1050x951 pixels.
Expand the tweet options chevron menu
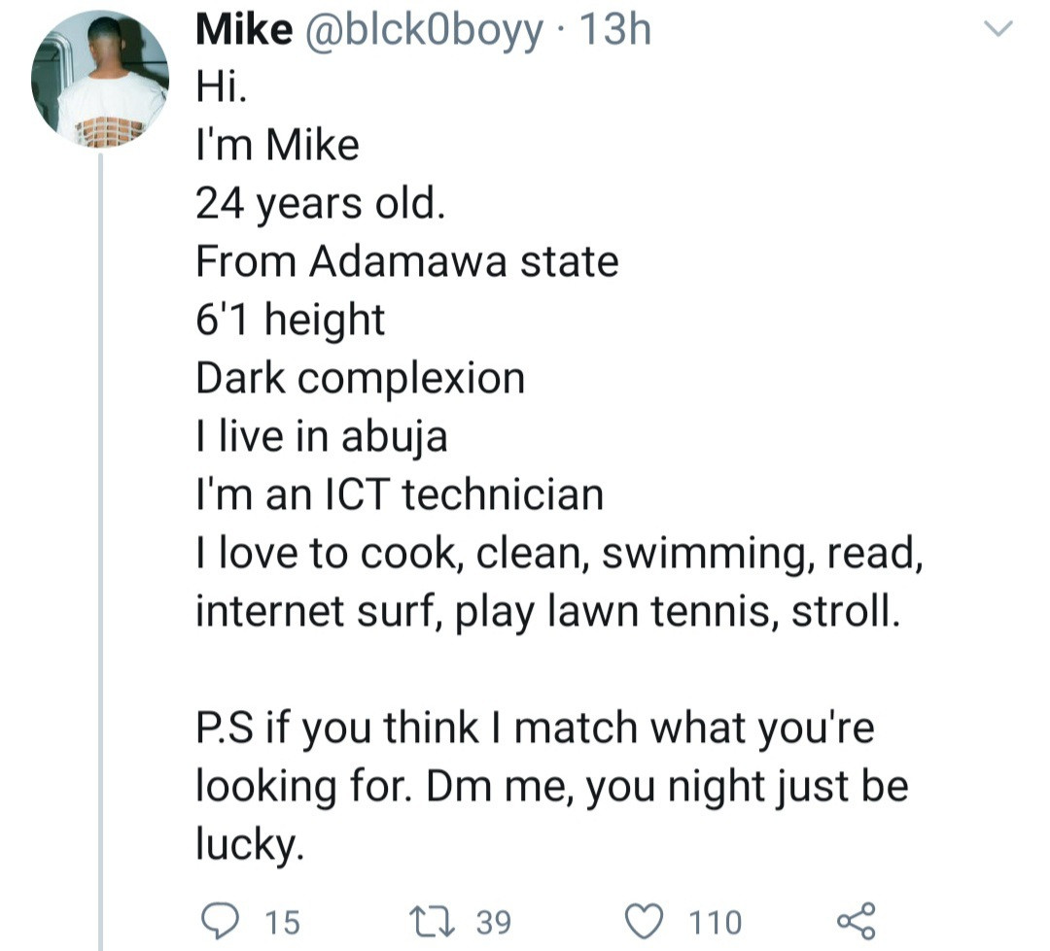click(x=998, y=30)
